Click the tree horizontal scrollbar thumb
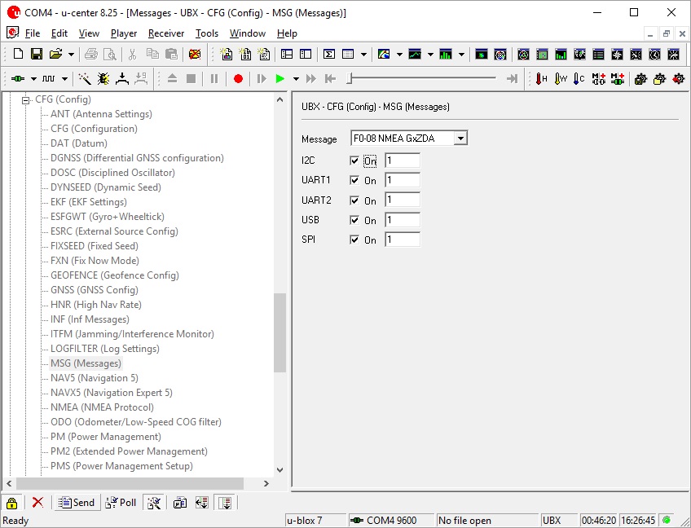 click(130, 483)
